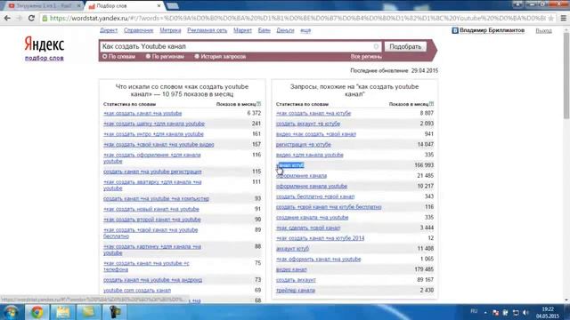Viewport: 570px width, 320px height.
Task: Open the Деньги menu link
Action: coord(285,30)
